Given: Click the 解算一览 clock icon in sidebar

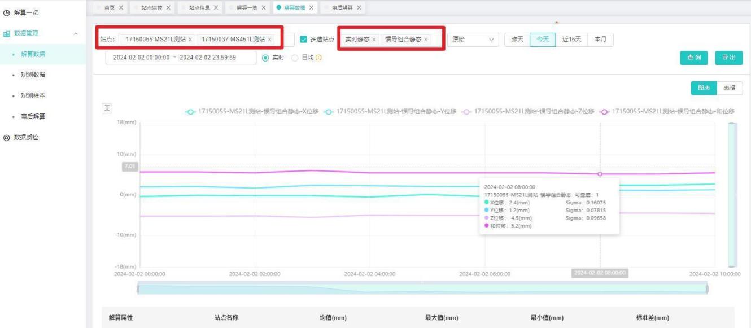Looking at the screenshot, I should [x=7, y=12].
